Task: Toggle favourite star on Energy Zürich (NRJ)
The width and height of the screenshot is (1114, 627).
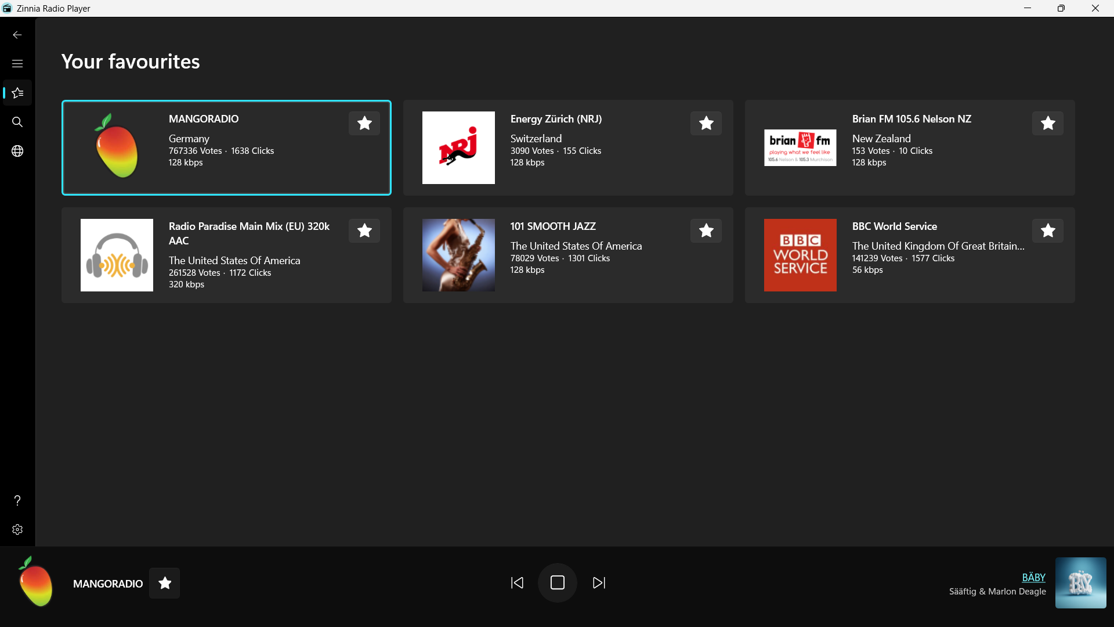Action: tap(706, 123)
